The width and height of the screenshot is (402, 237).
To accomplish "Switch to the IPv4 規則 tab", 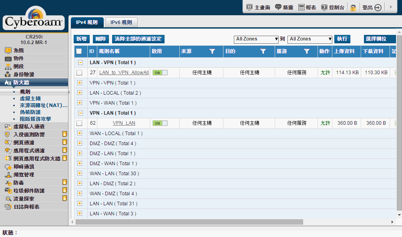I will (87, 22).
